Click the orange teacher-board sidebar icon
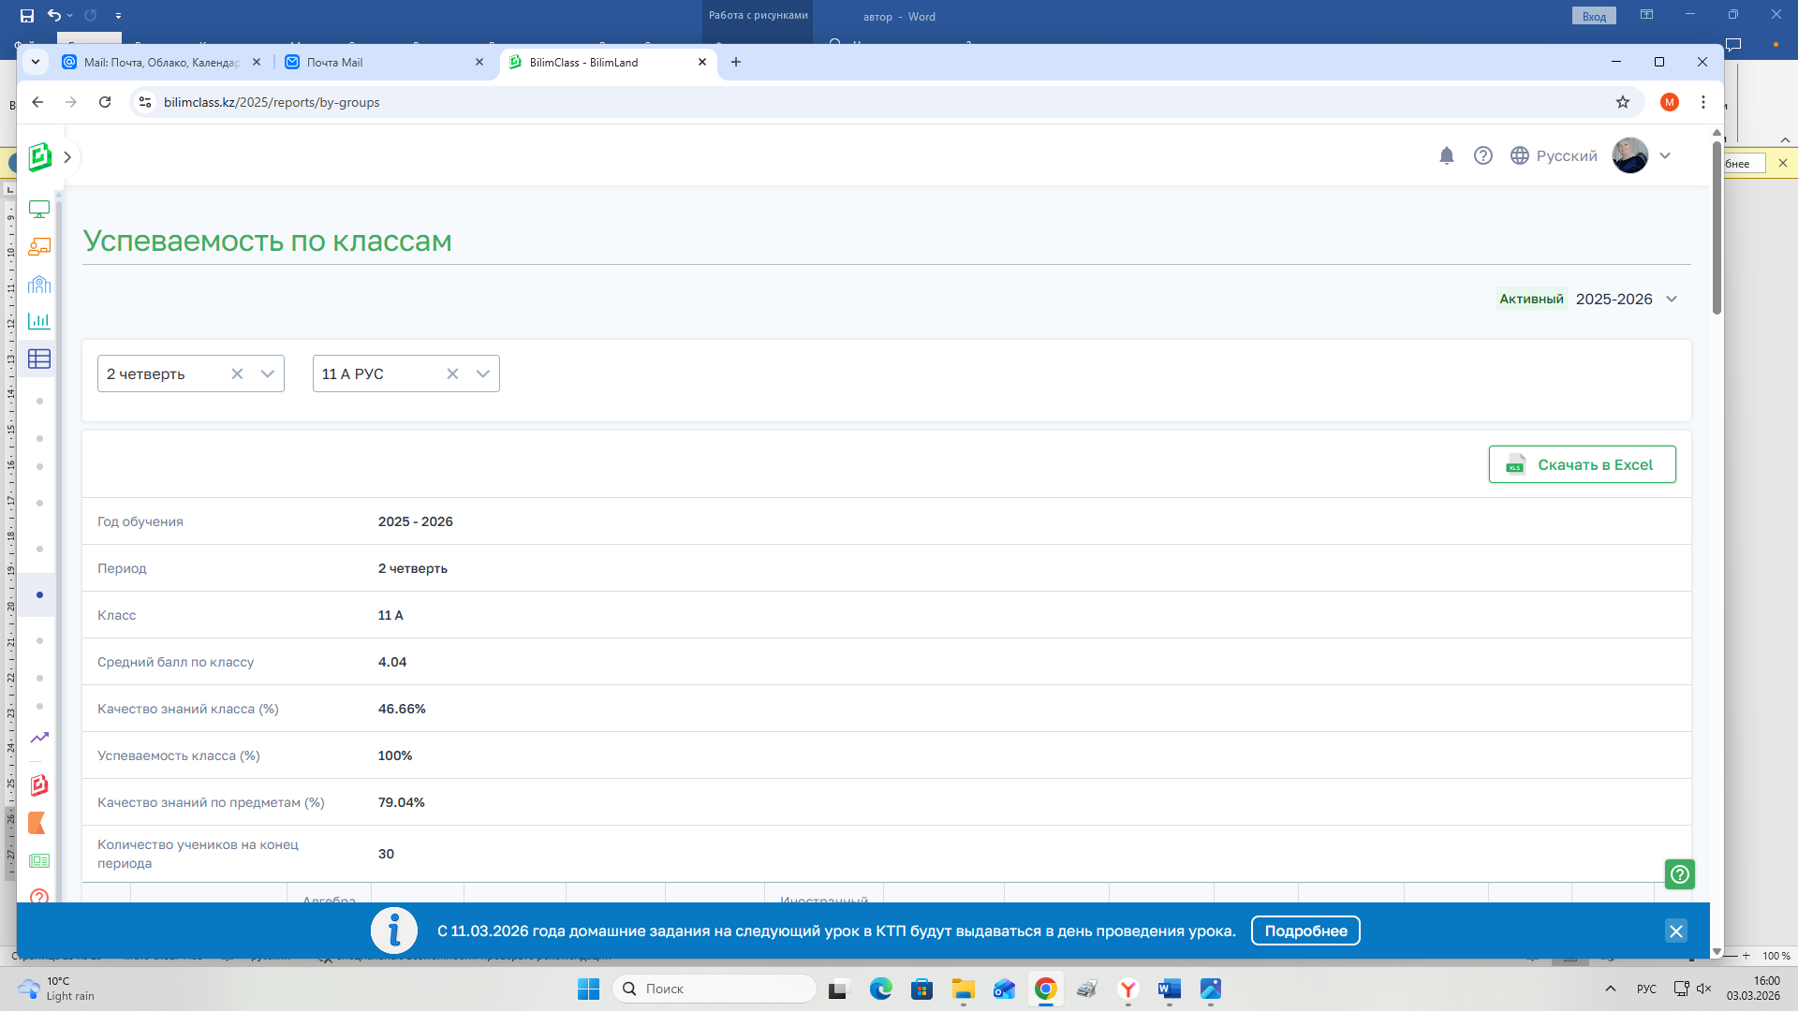This screenshot has height=1011, width=1798. (39, 246)
